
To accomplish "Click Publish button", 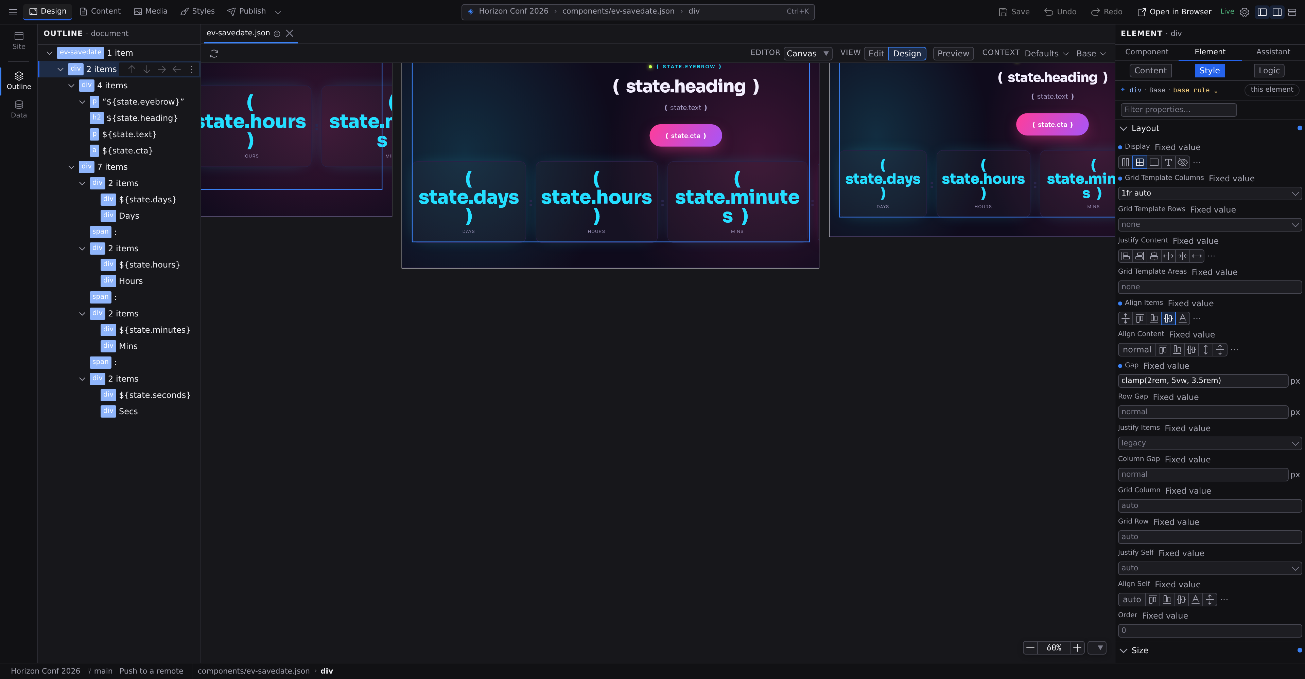I will [247, 11].
